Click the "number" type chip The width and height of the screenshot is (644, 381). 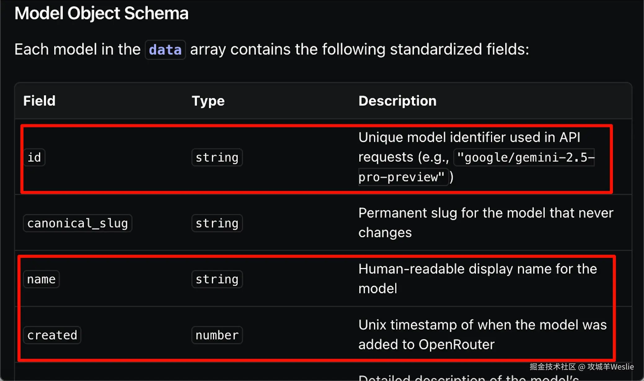tap(217, 335)
